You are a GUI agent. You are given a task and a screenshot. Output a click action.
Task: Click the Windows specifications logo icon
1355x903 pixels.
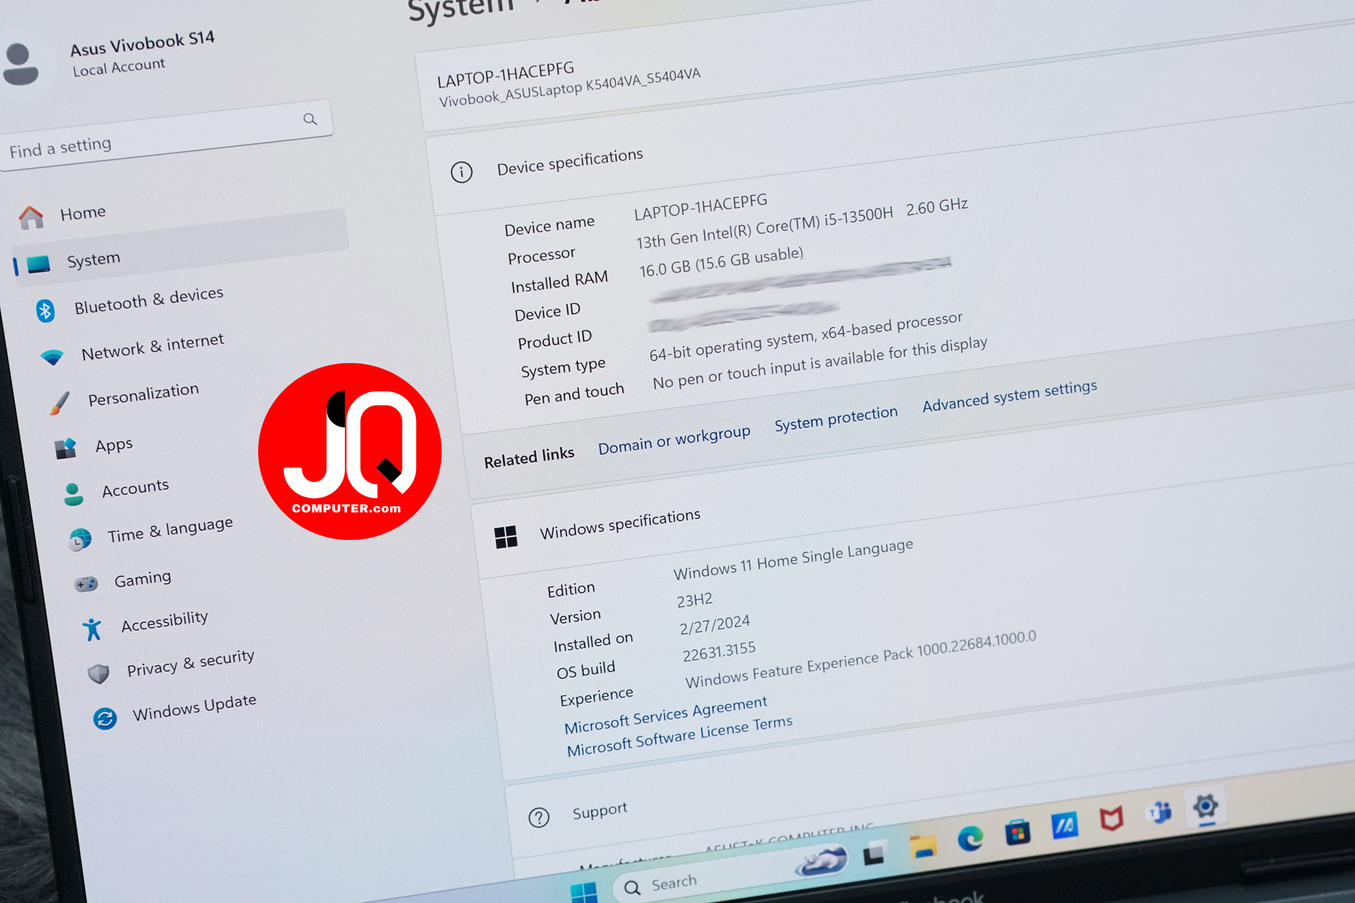click(506, 537)
